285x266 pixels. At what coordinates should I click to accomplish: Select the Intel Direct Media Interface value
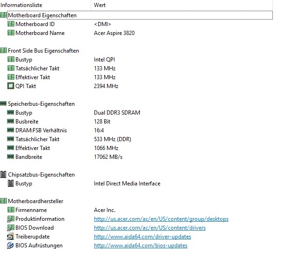[x=127, y=184]
